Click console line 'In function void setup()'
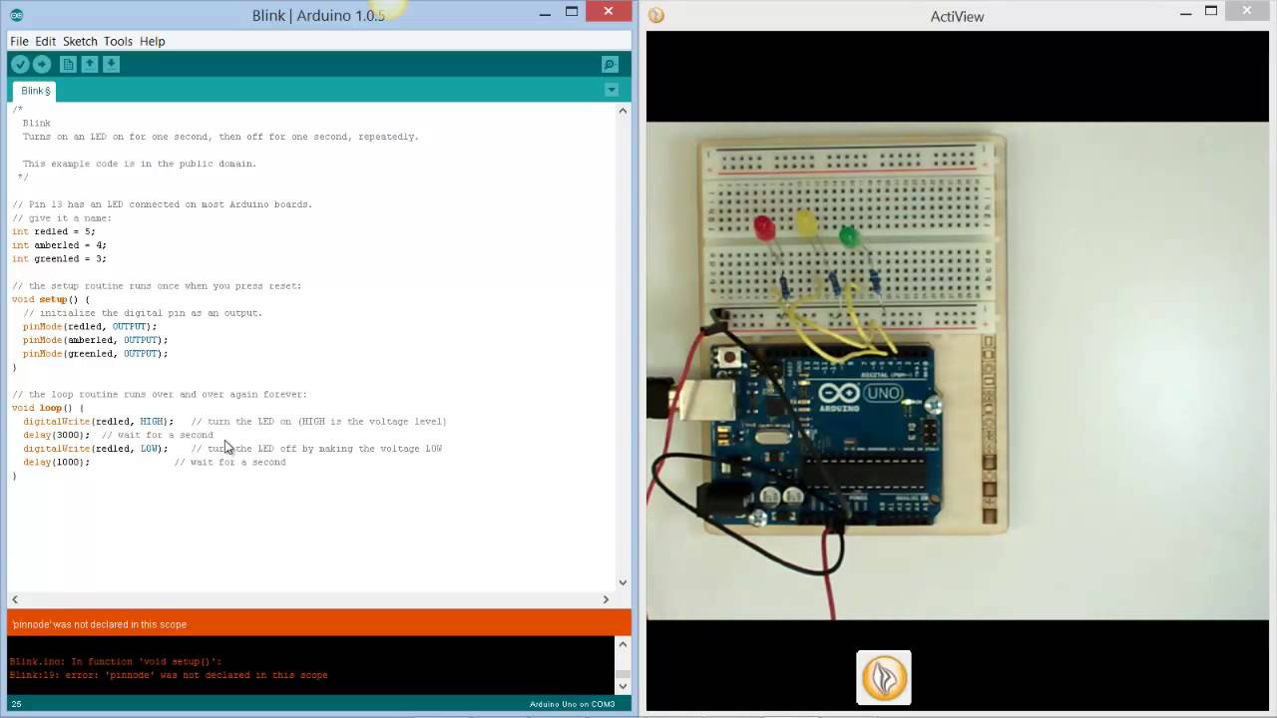This screenshot has width=1277, height=718. point(116,661)
